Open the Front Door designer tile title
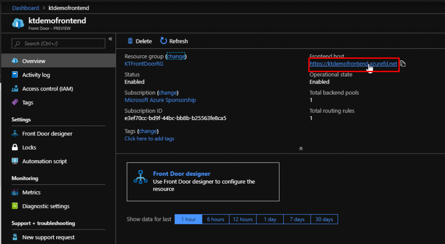The width and height of the screenshot is (445, 244). click(x=182, y=174)
